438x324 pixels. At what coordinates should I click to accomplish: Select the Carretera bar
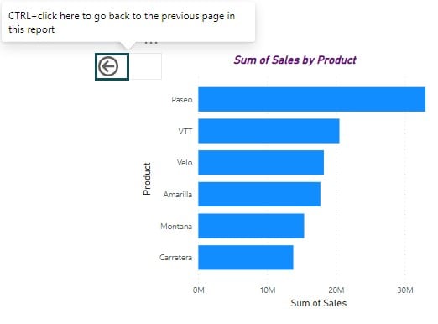click(246, 258)
